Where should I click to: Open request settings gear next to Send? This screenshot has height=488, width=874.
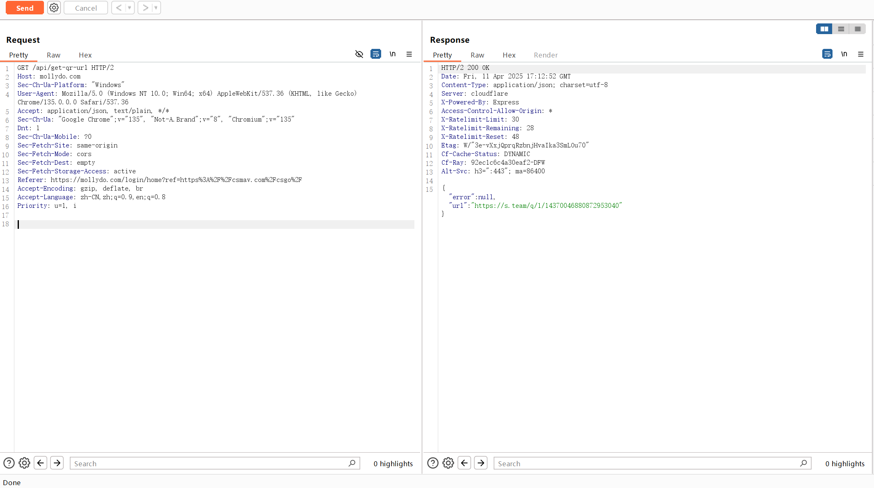click(54, 8)
